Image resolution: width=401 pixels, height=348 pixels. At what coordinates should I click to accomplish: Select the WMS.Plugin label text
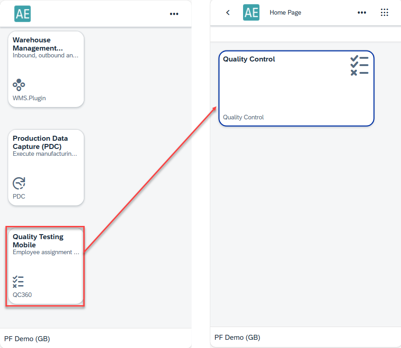pos(29,98)
